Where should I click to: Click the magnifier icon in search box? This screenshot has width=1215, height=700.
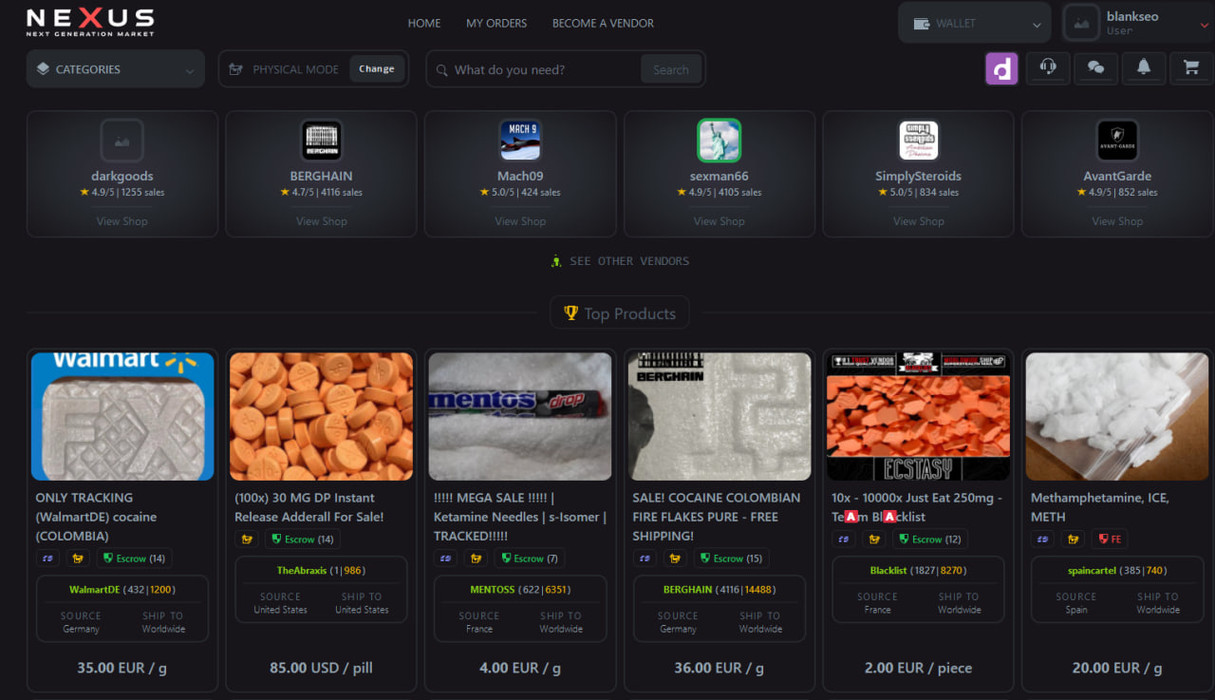(441, 70)
